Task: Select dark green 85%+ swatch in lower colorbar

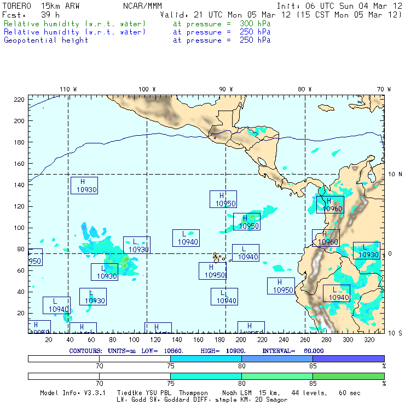Action: 349,376
